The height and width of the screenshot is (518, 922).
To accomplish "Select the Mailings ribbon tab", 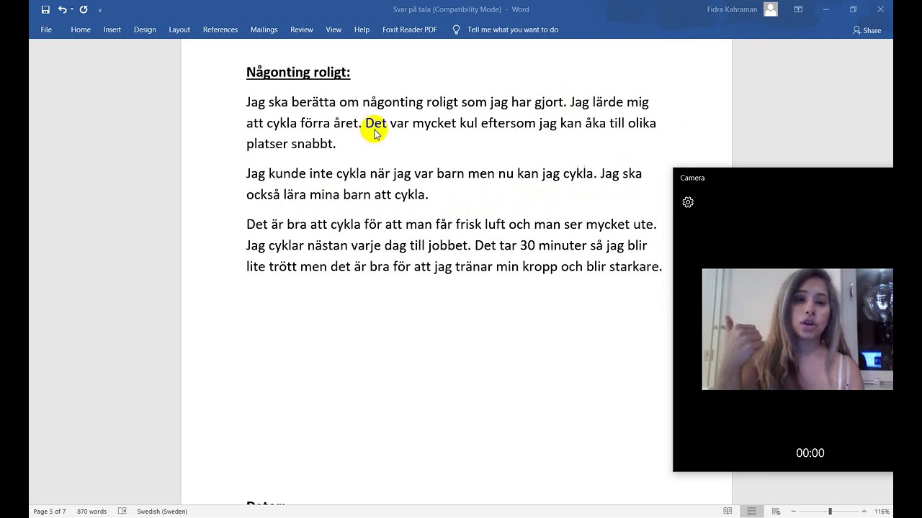I will click(264, 29).
